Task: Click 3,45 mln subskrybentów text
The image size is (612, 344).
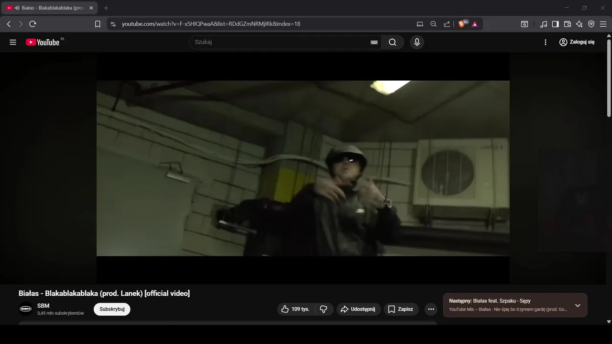Action: (x=60, y=313)
